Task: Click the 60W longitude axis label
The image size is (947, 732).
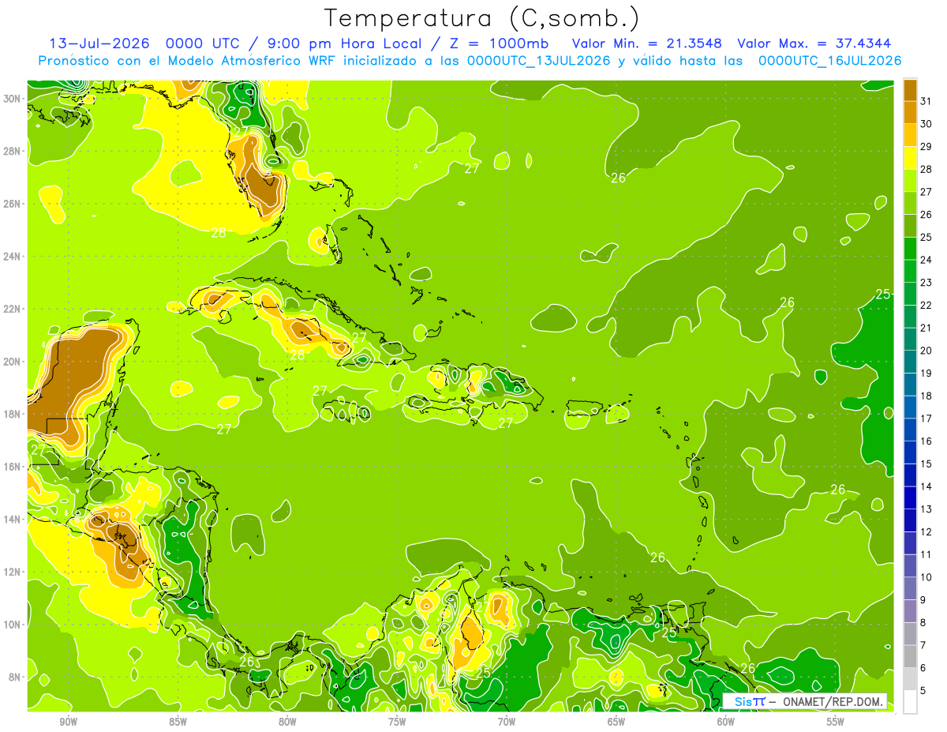Action: tap(726, 722)
